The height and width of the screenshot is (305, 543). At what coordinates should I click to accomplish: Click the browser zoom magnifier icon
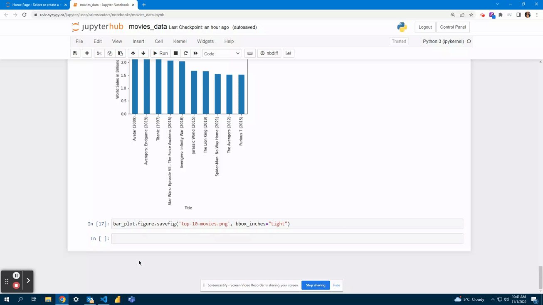click(x=453, y=15)
